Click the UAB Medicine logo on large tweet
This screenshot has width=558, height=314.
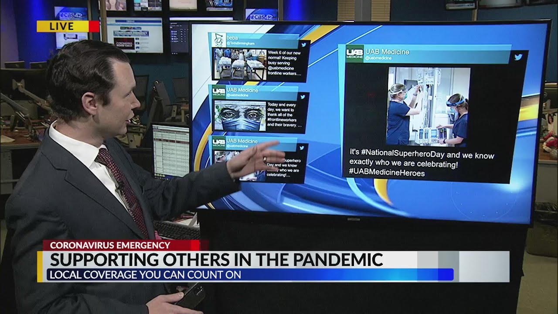[x=354, y=54]
